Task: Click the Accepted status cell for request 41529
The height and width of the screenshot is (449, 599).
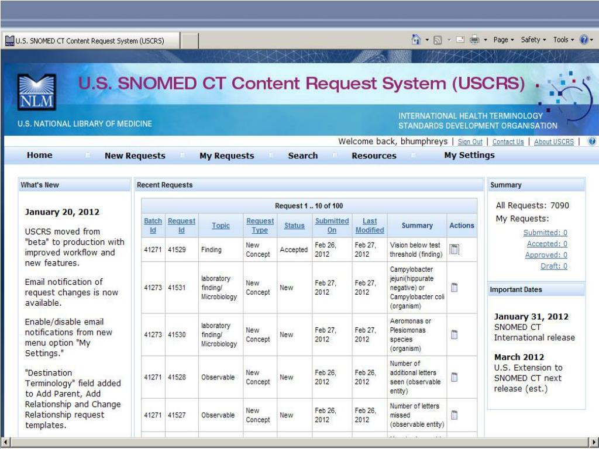Action: tap(294, 249)
